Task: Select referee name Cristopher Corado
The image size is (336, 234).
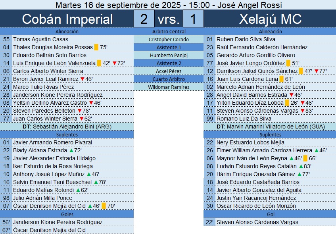Action: [x=169, y=39]
